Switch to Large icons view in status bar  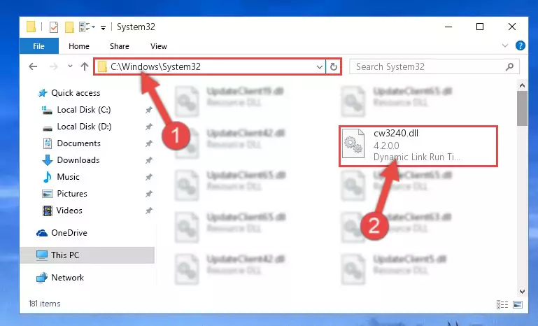point(518,304)
